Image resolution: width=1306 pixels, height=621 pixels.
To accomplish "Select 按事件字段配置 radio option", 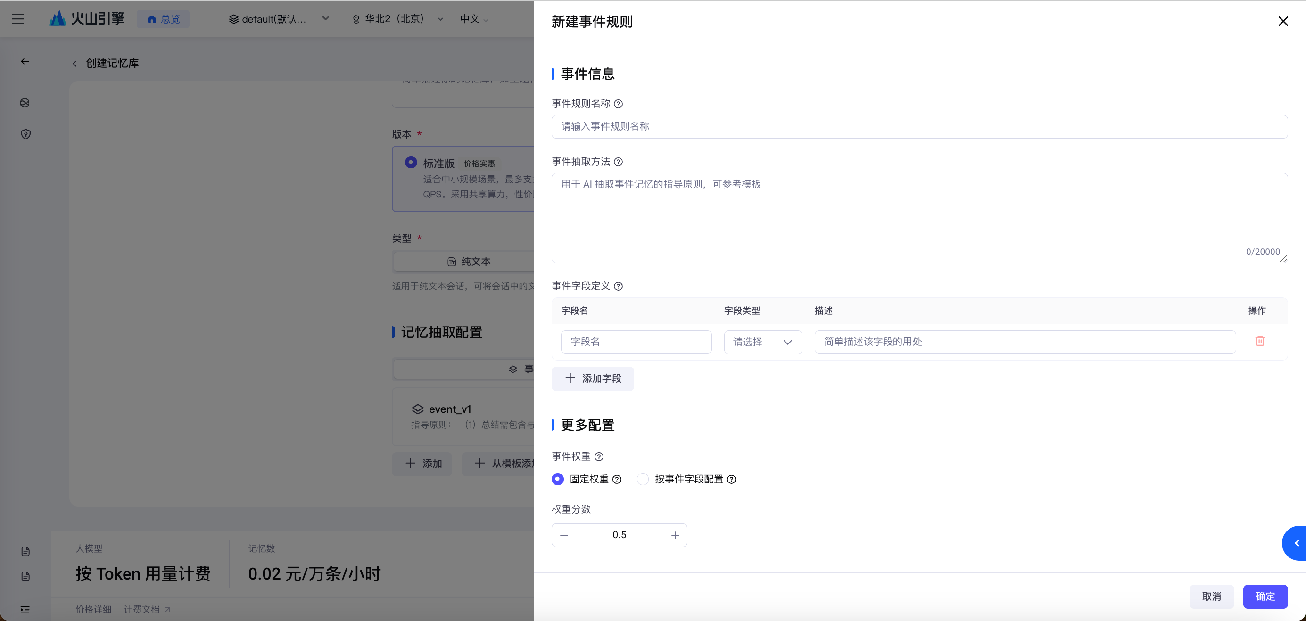I will [x=643, y=479].
